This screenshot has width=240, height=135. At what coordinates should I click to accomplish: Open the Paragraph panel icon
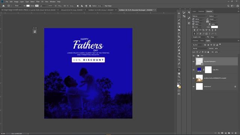189,13
